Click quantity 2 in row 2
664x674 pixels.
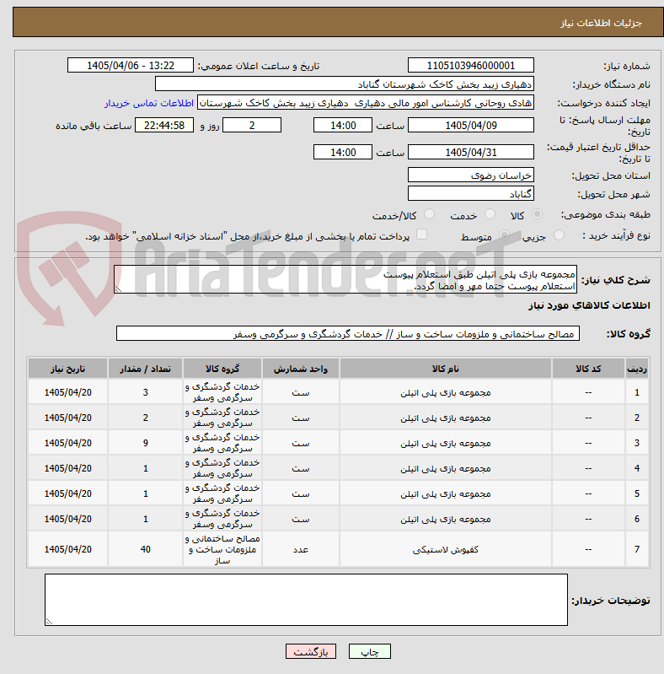tap(145, 418)
